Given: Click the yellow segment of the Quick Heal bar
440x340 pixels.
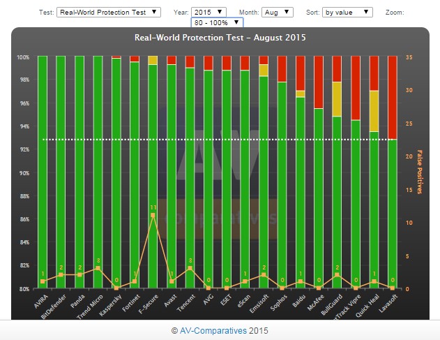Looking at the screenshot, I should point(374,111).
